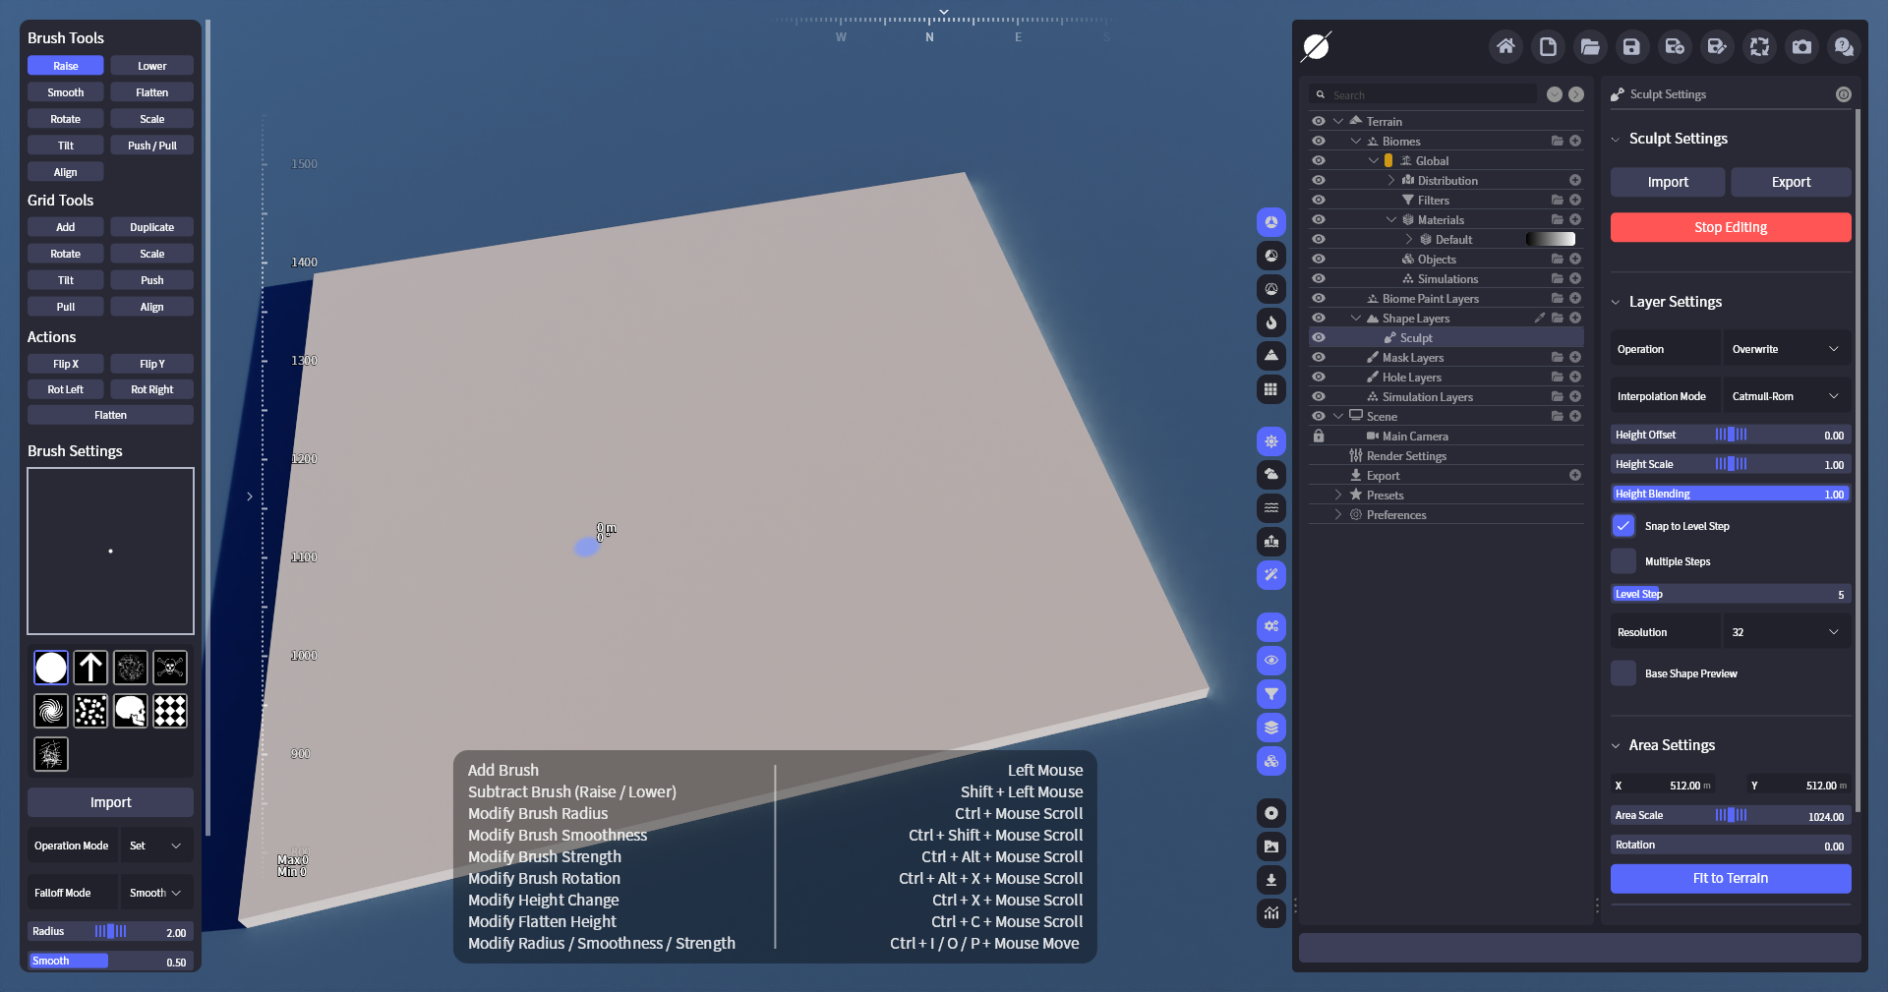Click the open folder icon in top toolbar
This screenshot has height=992, width=1888.
1590,46
